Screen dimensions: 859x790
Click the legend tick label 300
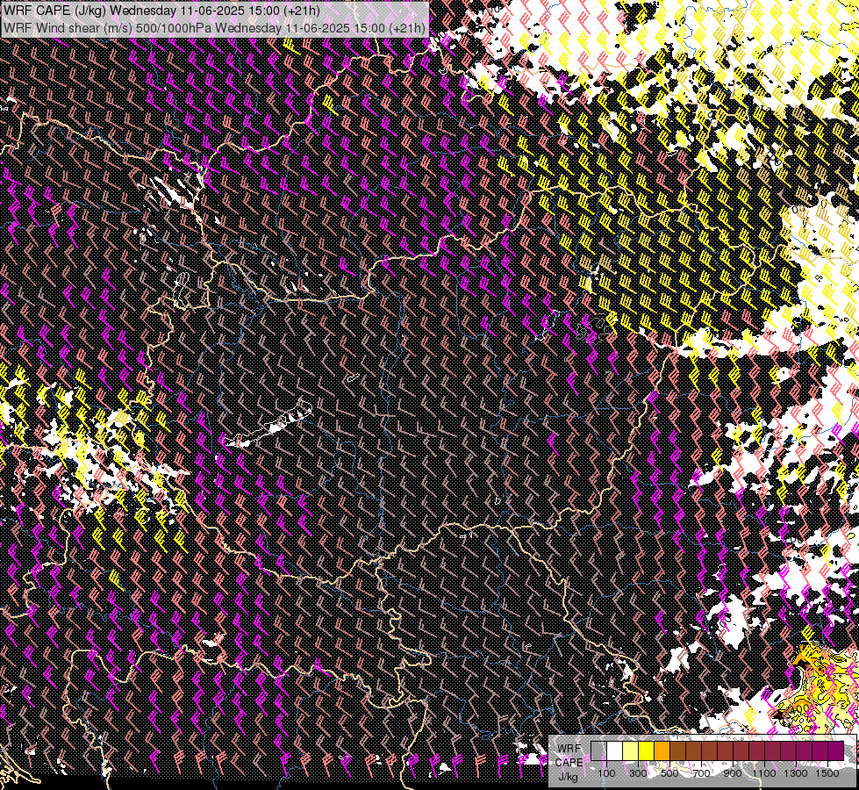coord(638,773)
